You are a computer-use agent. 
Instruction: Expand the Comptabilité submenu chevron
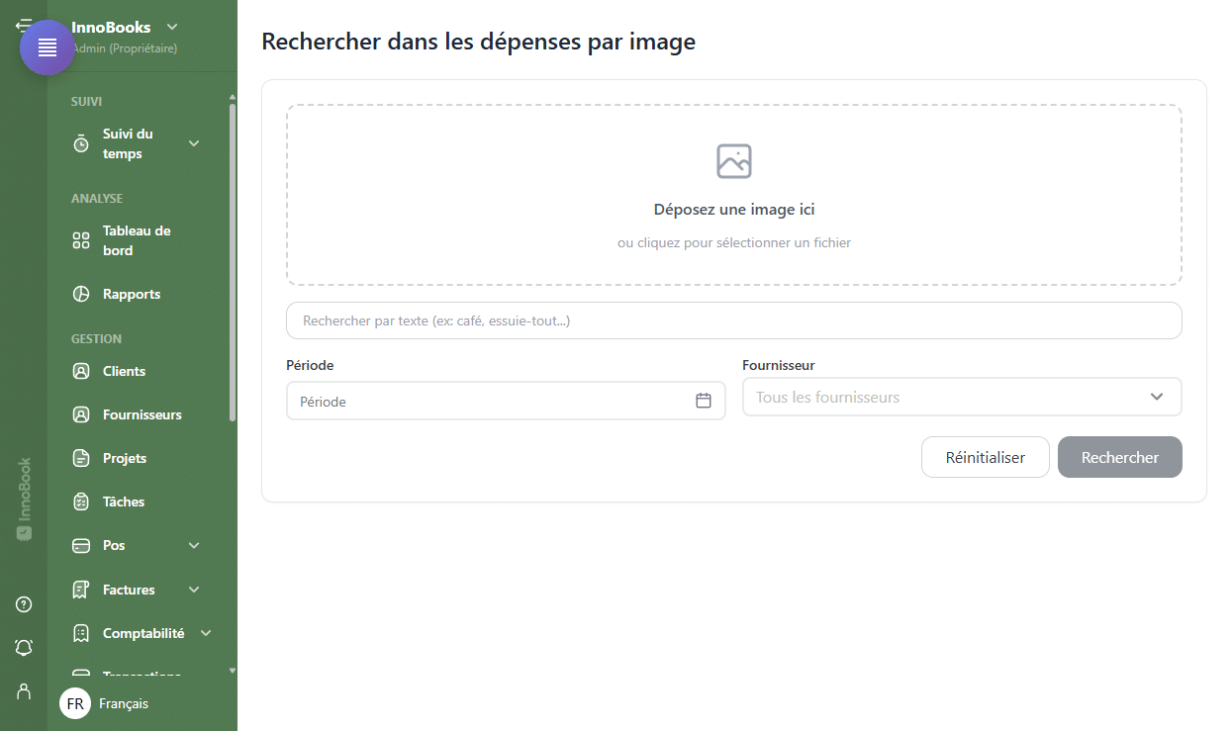click(206, 633)
